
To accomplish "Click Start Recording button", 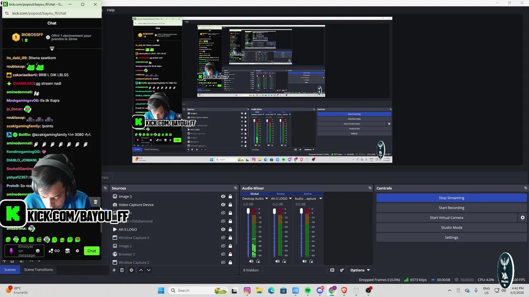I will [451, 207].
